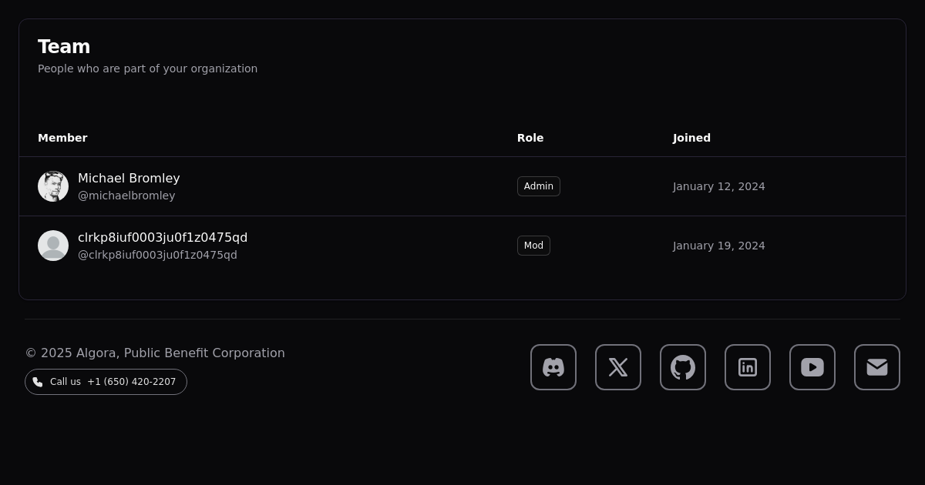This screenshot has height=485, width=925.
Task: Click the Member column header
Action: [x=62, y=138]
